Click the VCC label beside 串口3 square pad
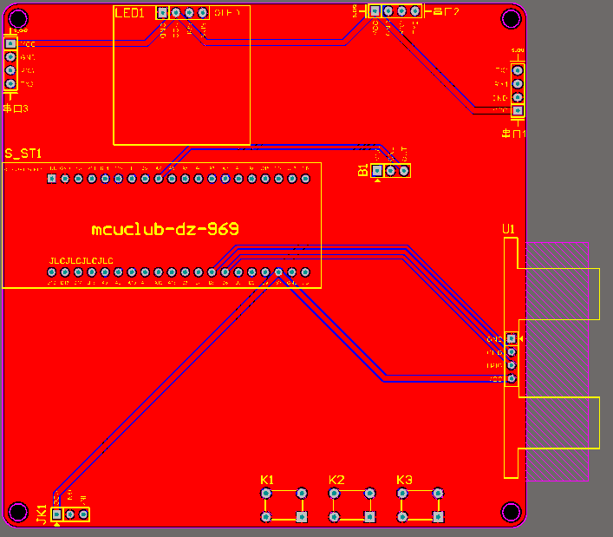 pyautogui.click(x=28, y=44)
